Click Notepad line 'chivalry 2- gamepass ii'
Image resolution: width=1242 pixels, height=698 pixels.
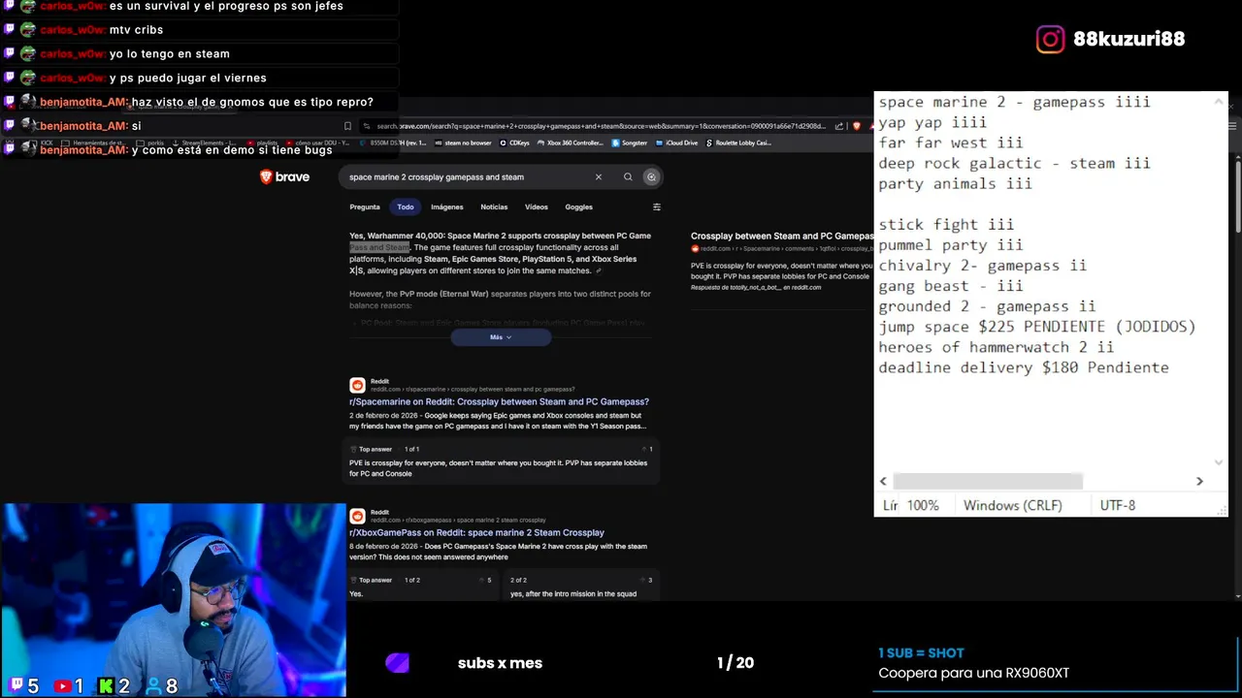[x=982, y=265]
